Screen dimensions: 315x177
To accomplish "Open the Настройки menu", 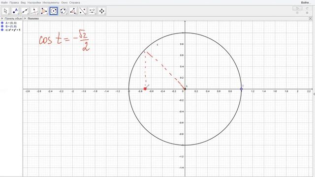I will coord(34,2).
